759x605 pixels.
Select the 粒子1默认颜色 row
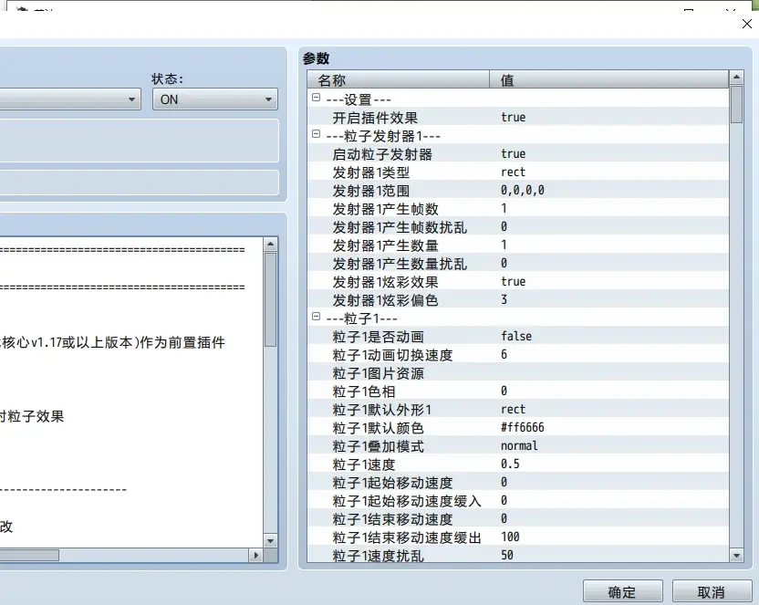tap(518, 428)
